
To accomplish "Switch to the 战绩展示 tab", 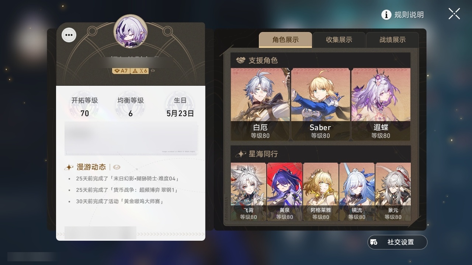I will pyautogui.click(x=392, y=40).
